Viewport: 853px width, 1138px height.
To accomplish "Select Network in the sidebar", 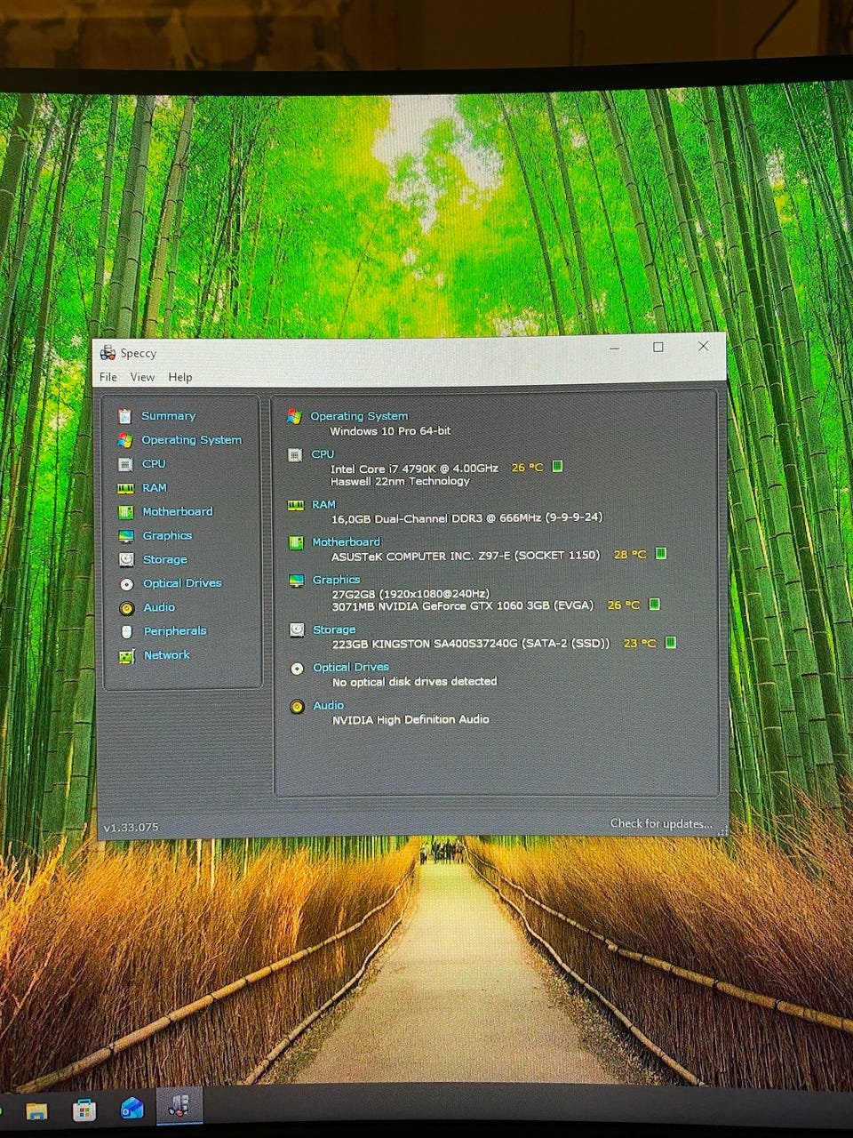I will tap(167, 655).
